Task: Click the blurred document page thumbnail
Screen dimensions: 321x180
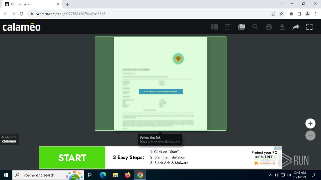Action: 160,83
